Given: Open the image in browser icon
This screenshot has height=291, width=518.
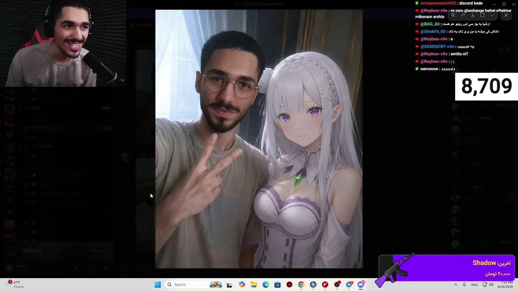Looking at the screenshot, I should coord(482,15).
